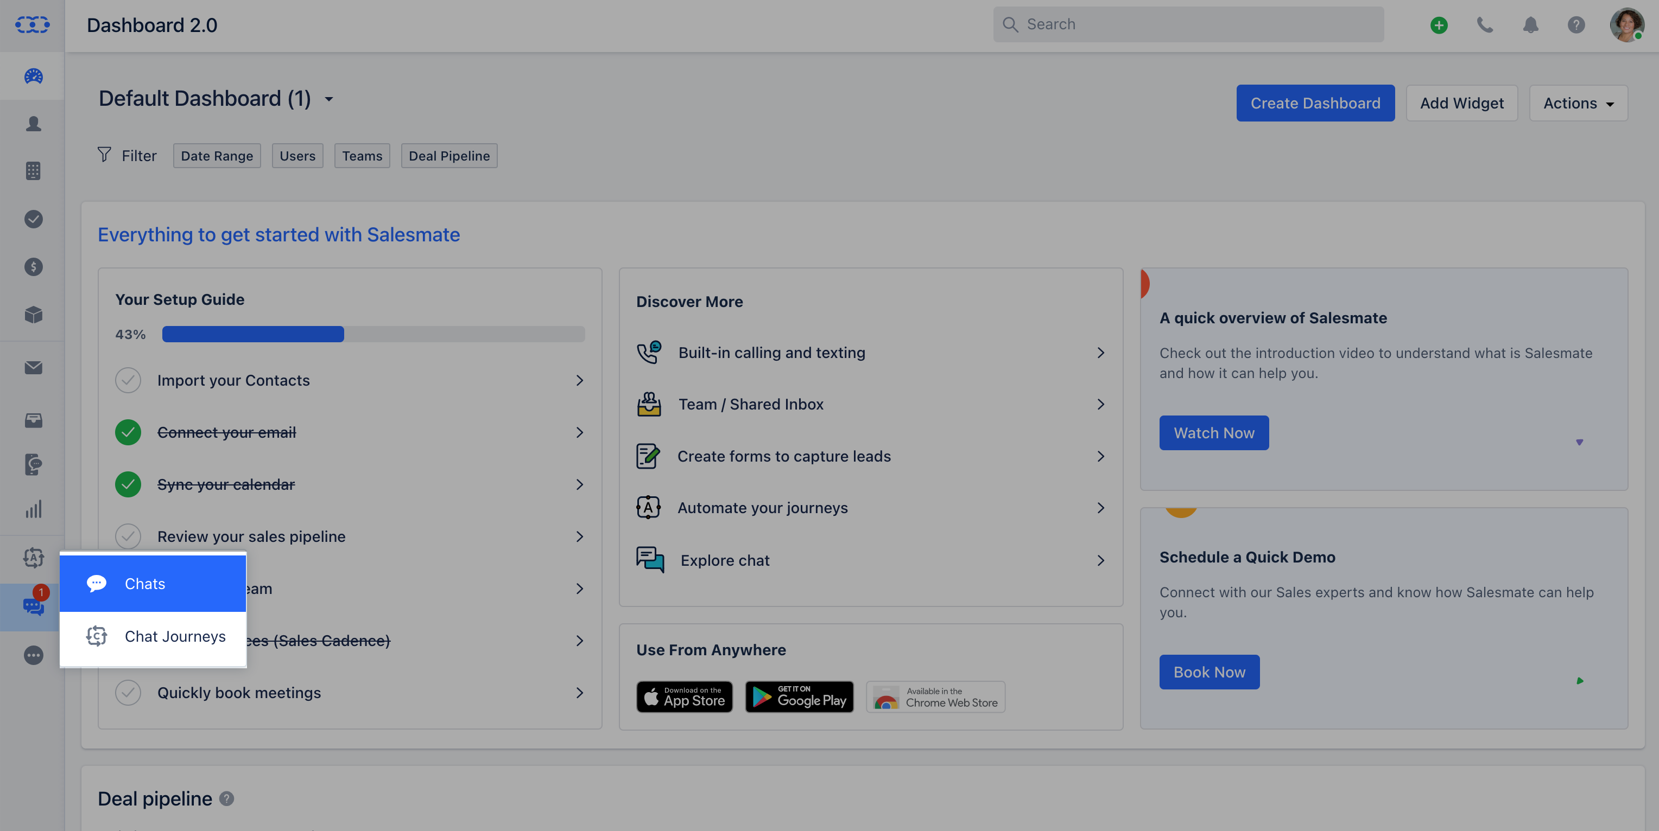Viewport: 1659px width, 831px height.
Task: Open Deals dollar icon in sidebar
Action: click(x=34, y=266)
